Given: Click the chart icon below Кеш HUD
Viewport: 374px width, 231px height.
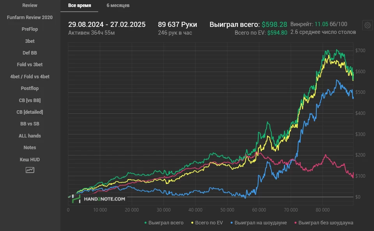Looking at the screenshot, I should pos(30,170).
